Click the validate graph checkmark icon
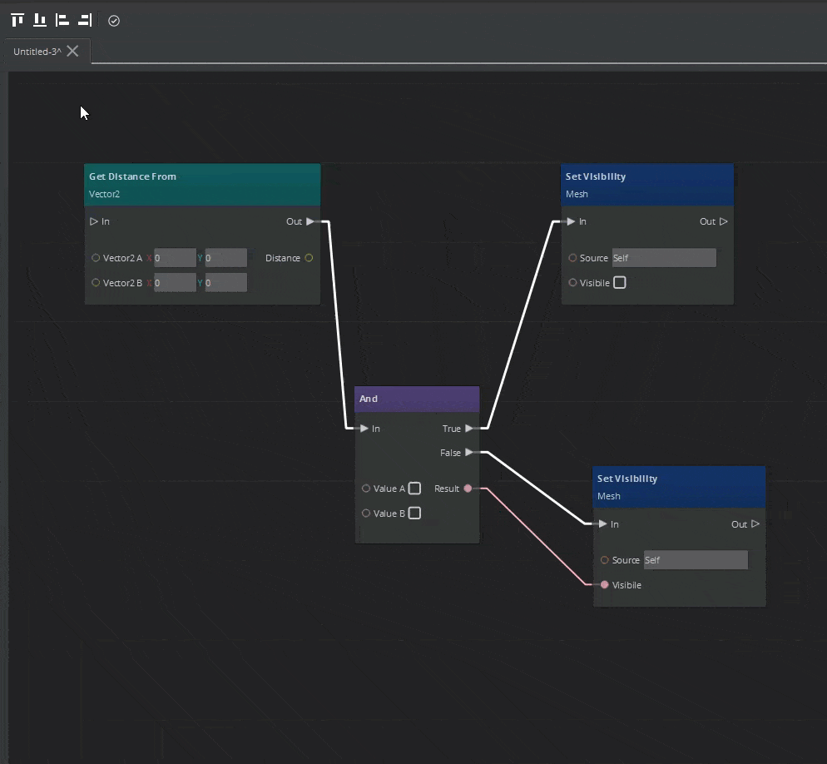 coord(114,21)
